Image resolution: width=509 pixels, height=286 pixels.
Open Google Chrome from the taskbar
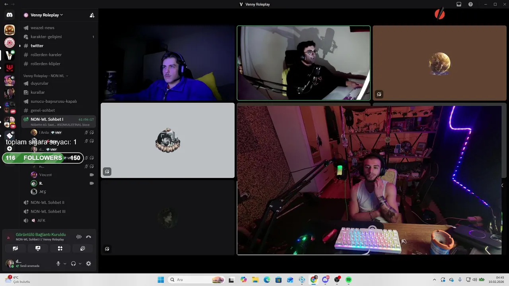coord(314,280)
